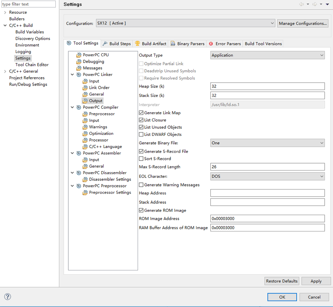Select Build Variables in left tree

click(x=30, y=32)
